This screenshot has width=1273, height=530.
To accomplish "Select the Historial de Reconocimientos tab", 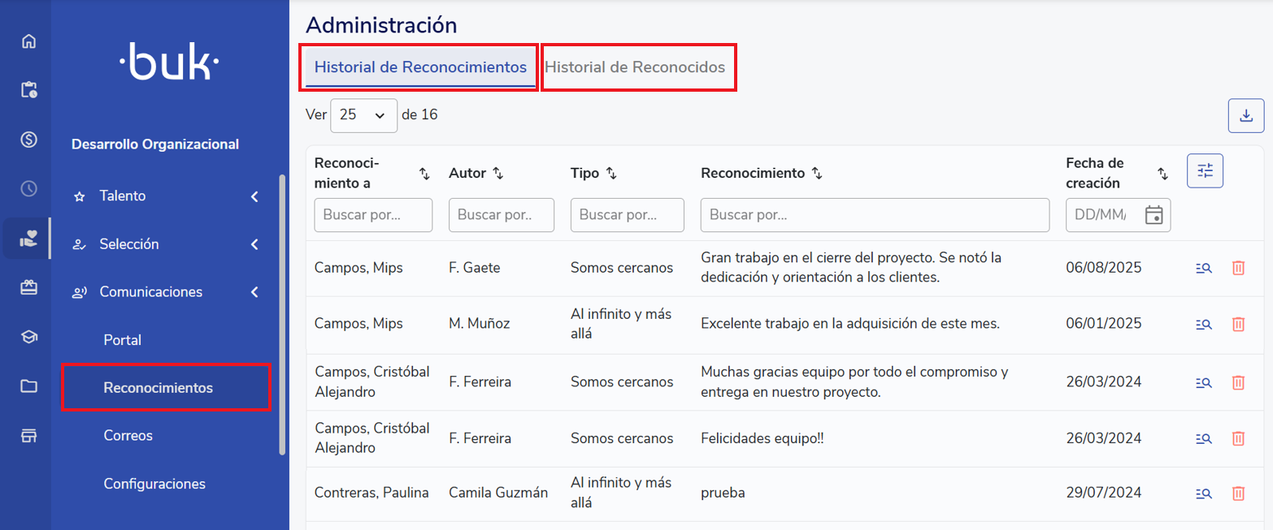I will (420, 67).
